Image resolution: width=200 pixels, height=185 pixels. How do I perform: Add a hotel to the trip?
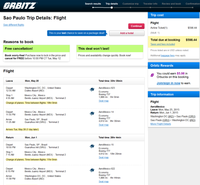[x=127, y=33]
